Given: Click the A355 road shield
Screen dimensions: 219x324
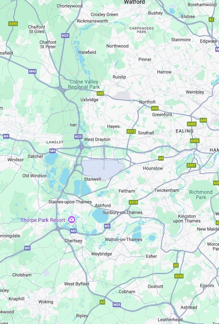Looking at the screenshot, I should coord(13,23).
